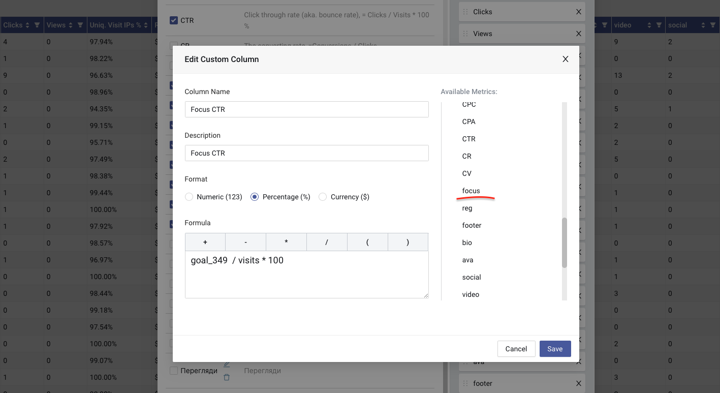Sort the table by Clicks column
This screenshot has height=393, width=720.
(27, 25)
